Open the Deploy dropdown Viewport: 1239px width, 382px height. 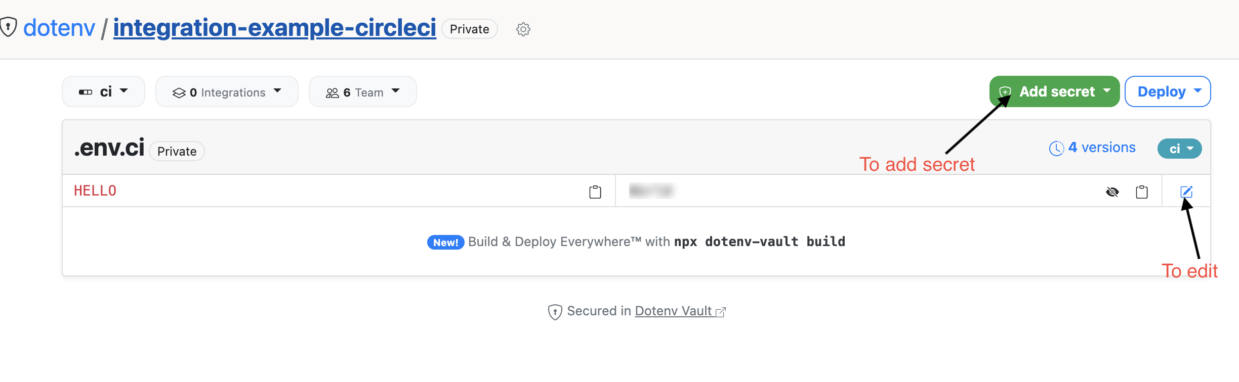click(1168, 91)
